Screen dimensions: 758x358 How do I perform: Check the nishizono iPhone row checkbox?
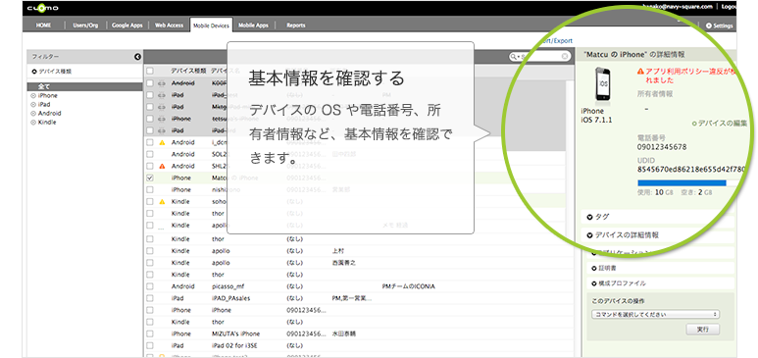coord(150,189)
